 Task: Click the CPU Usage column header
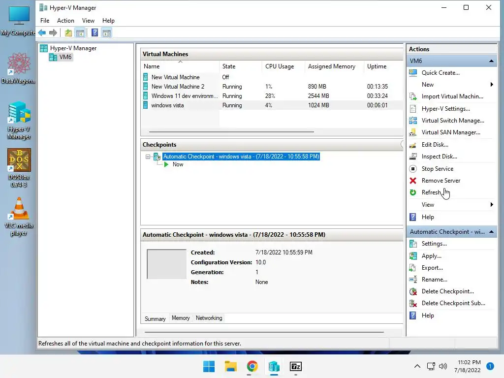(x=283, y=66)
